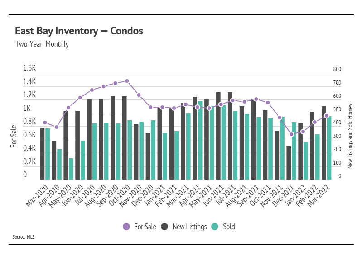Click the Dec-2021 dark New Listings bar
This screenshot has height=260, width=362.
[289, 163]
